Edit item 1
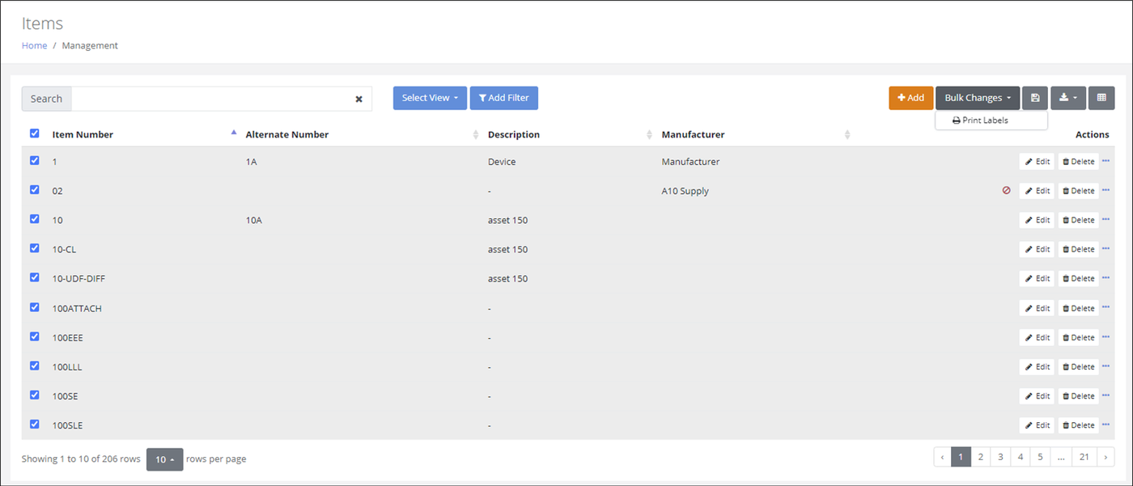1133x486 pixels. click(x=1037, y=162)
